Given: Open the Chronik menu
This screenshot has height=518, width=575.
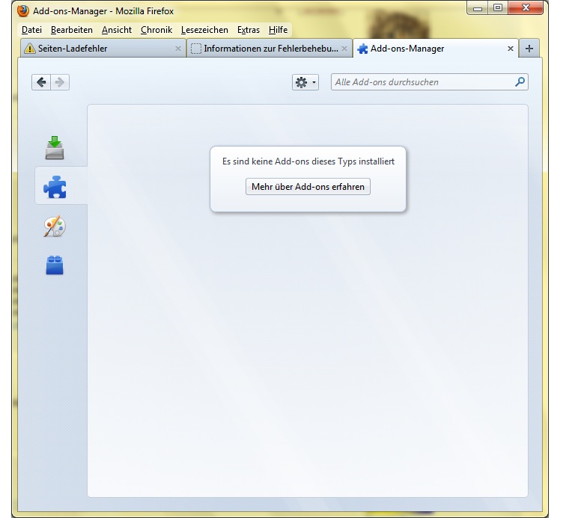Looking at the screenshot, I should click(x=156, y=30).
